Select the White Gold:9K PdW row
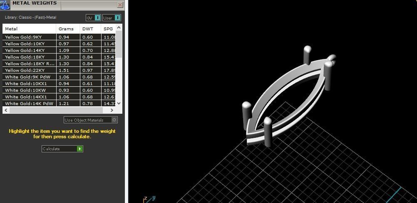Screen dimensions: 417x203 (x=60, y=77)
